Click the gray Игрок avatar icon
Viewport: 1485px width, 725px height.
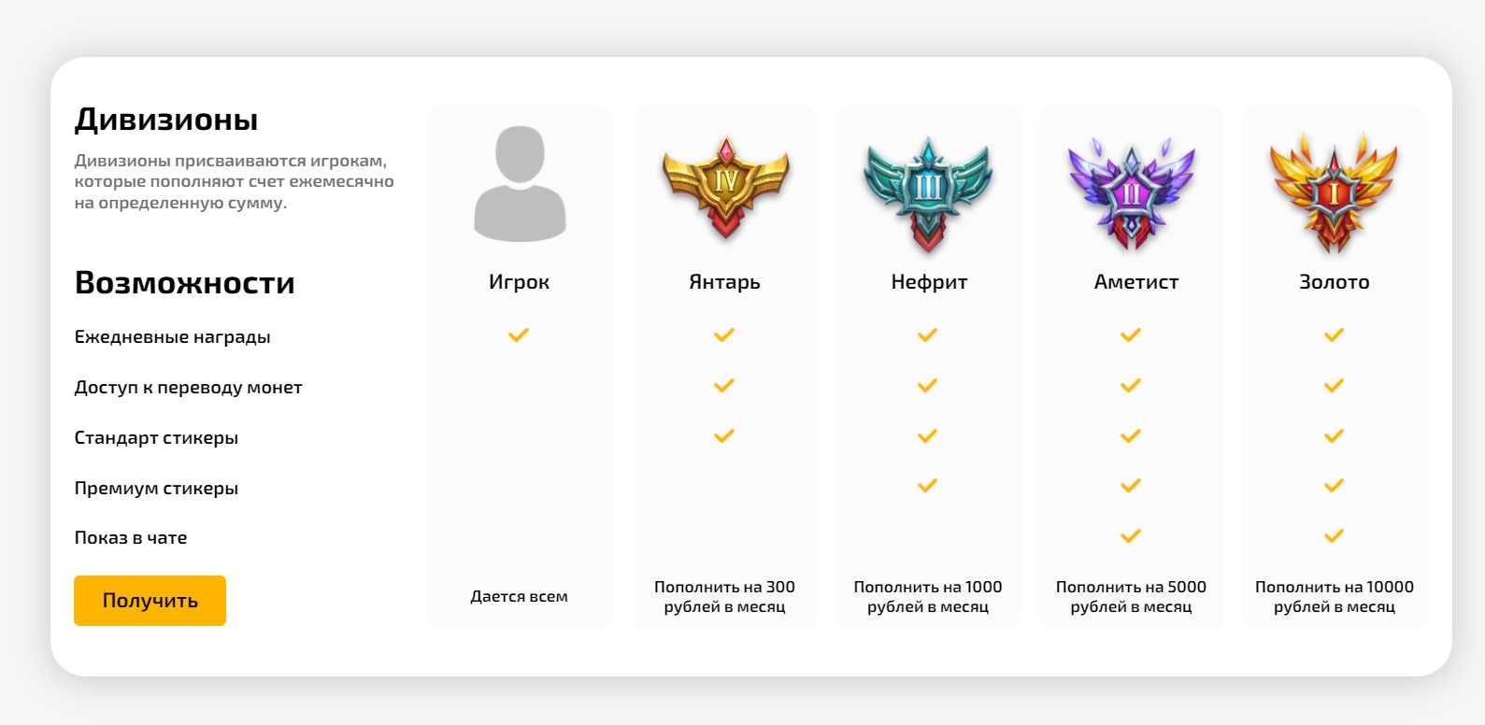(520, 184)
